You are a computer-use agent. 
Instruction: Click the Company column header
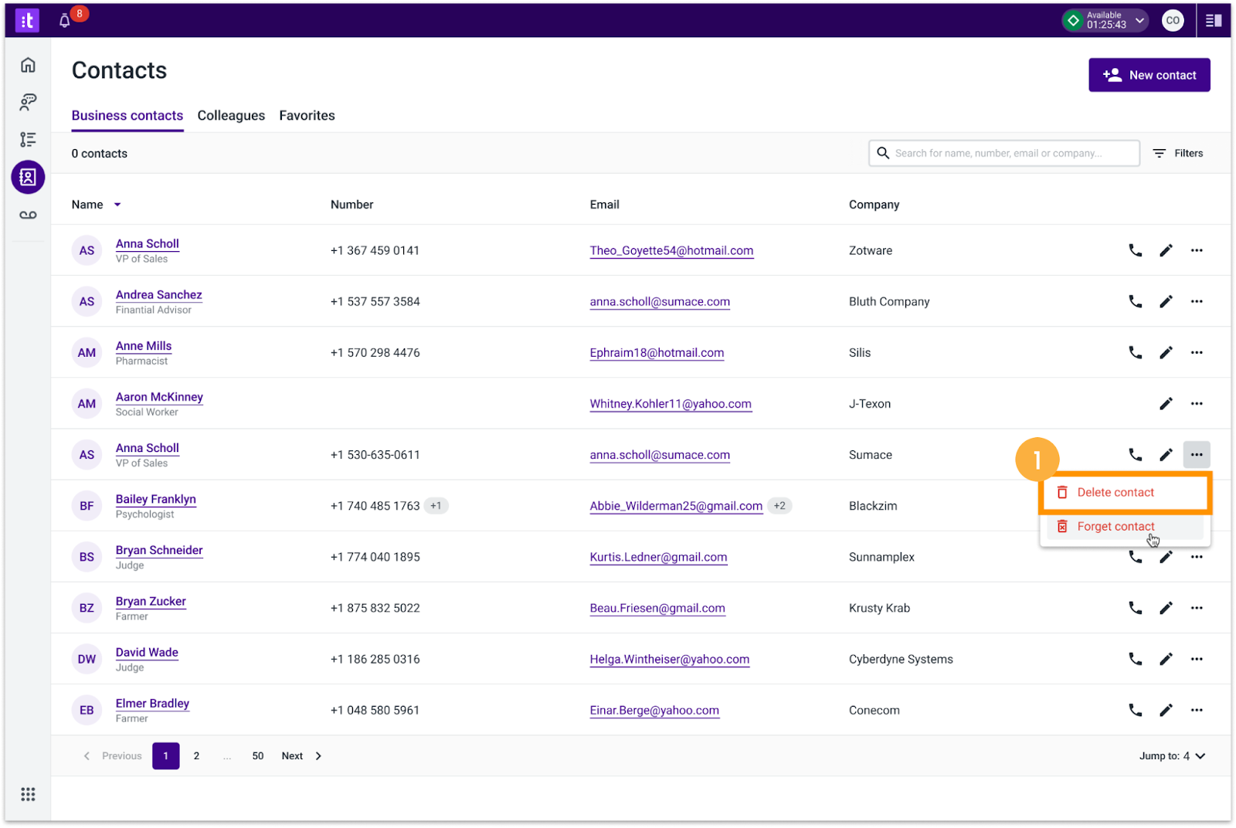tap(874, 205)
